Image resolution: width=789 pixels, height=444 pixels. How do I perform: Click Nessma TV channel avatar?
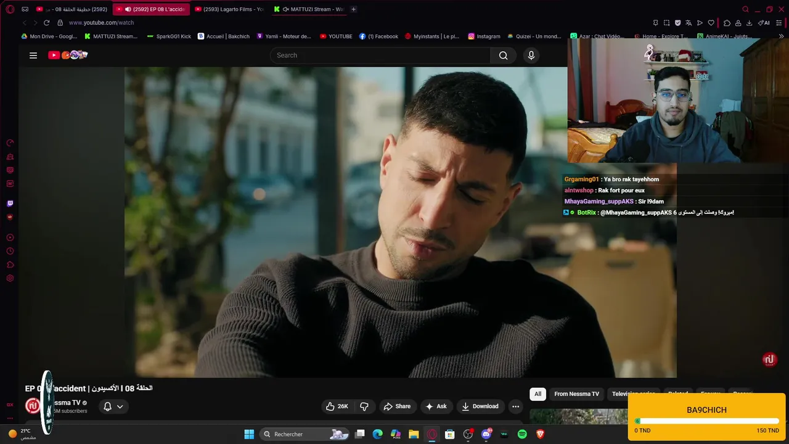click(x=33, y=406)
